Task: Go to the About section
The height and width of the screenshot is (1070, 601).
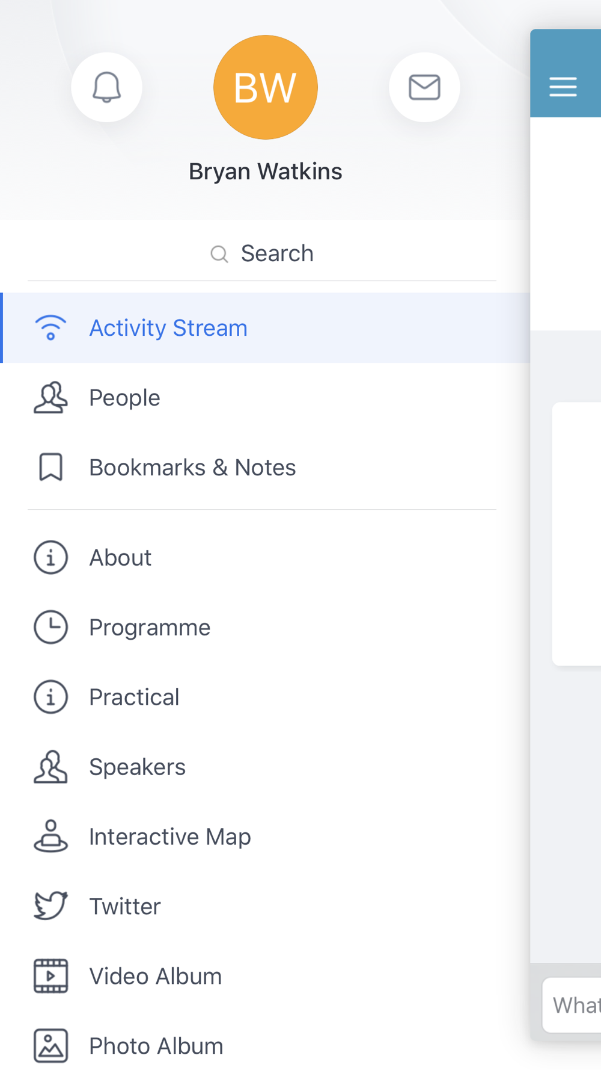Action: point(120,558)
